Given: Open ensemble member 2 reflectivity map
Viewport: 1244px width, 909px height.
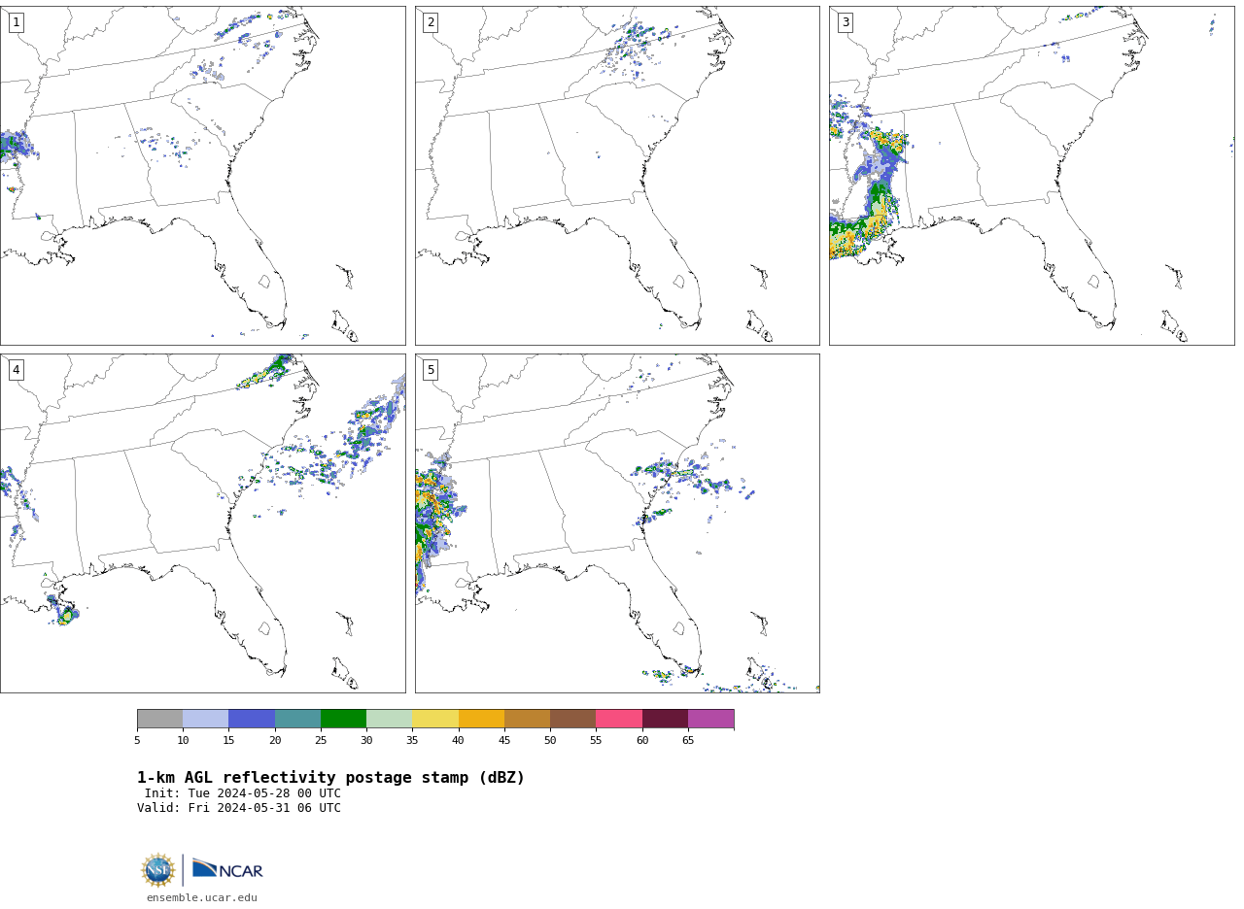Looking at the screenshot, I should (x=617, y=176).
